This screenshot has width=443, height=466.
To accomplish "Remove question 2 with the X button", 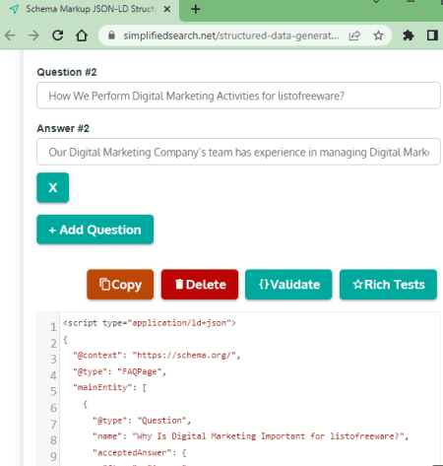I will 53,187.
